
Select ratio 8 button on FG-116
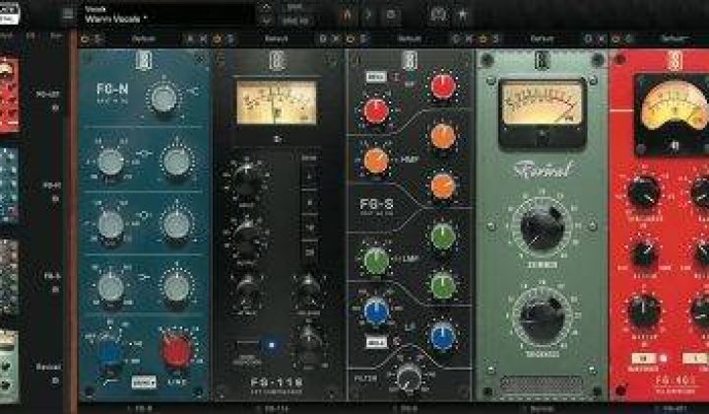click(310, 202)
